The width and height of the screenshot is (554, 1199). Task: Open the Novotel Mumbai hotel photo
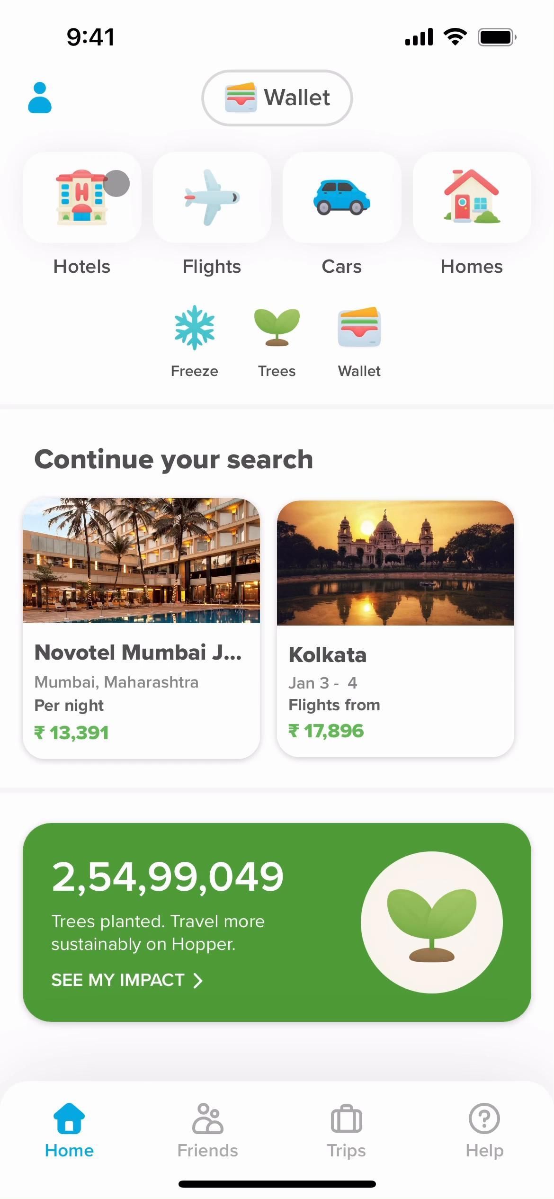pos(141,561)
